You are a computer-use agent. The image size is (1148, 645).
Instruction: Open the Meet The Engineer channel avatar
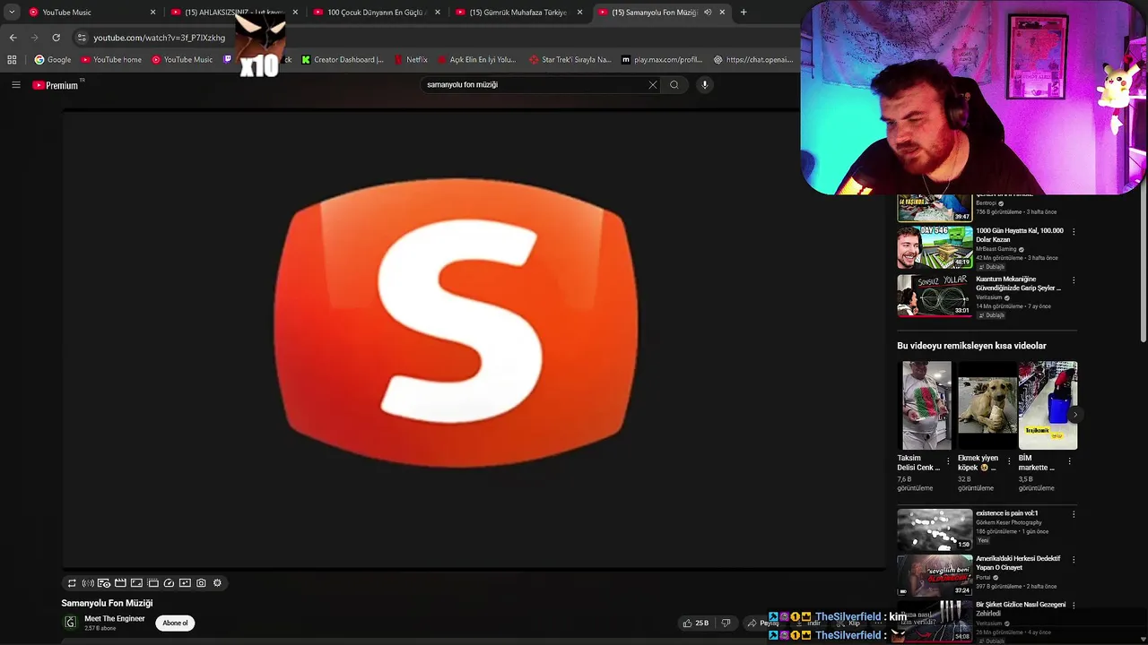tap(70, 623)
